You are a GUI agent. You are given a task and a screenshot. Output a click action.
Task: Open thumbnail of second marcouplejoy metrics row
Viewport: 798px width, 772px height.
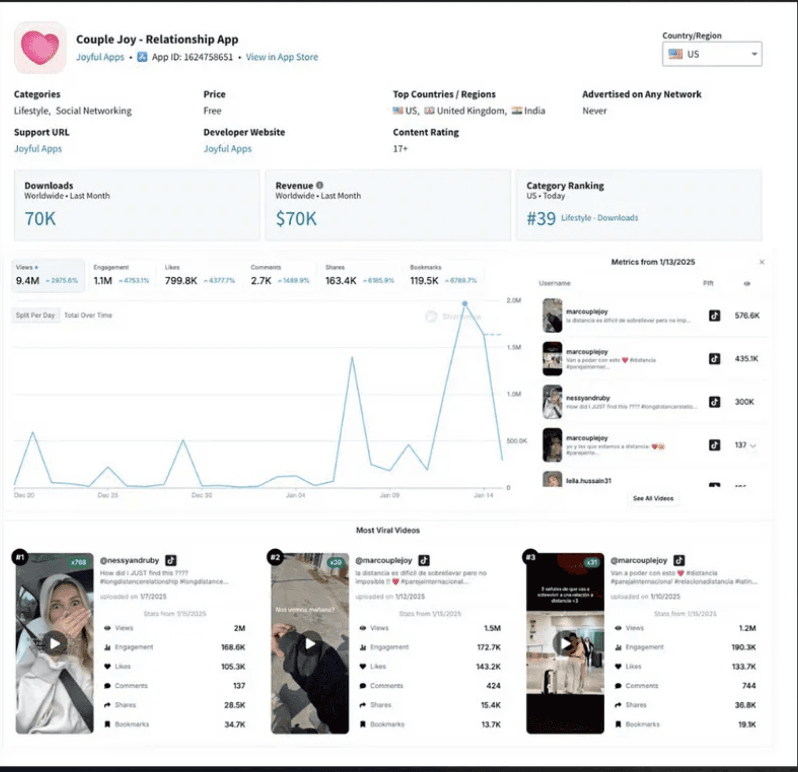click(552, 359)
